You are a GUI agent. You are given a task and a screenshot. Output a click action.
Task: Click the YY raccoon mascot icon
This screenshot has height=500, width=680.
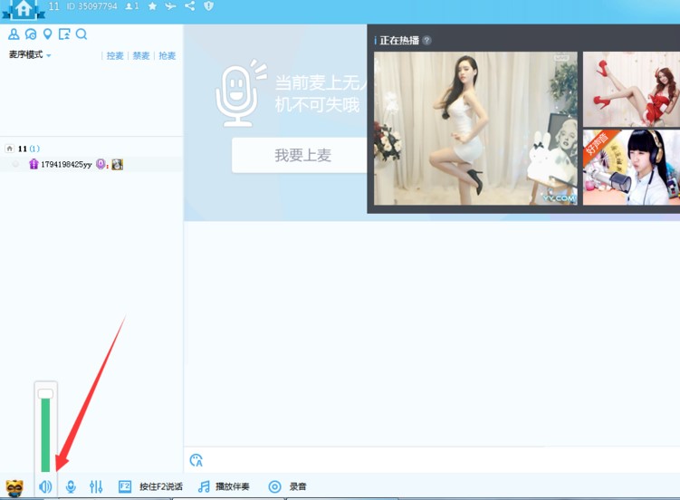click(x=14, y=488)
